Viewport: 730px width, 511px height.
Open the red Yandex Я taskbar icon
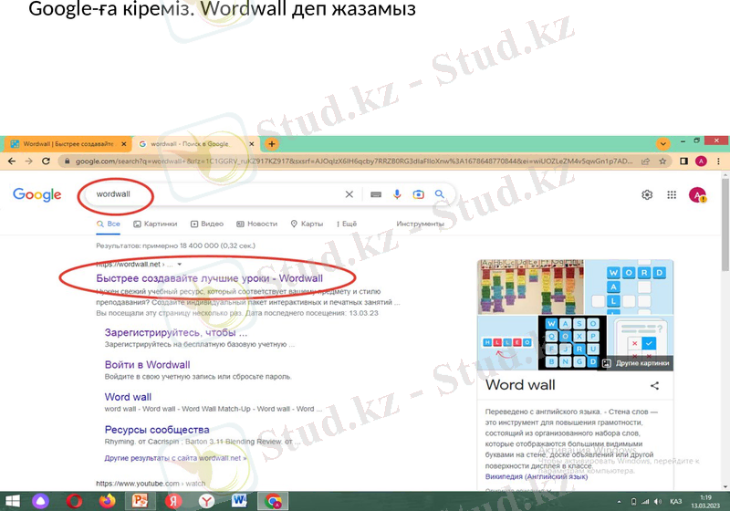[173, 501]
